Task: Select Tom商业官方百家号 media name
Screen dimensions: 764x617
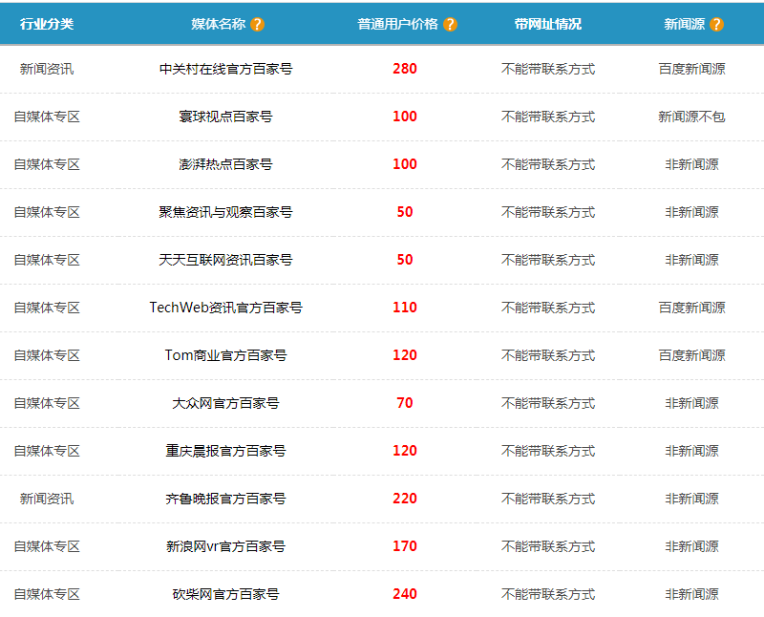Action: click(x=225, y=355)
